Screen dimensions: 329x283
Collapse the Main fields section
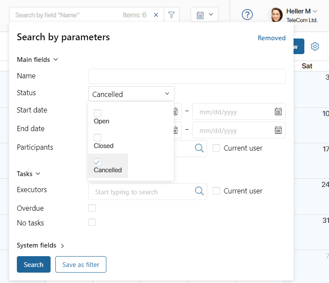tap(37, 60)
